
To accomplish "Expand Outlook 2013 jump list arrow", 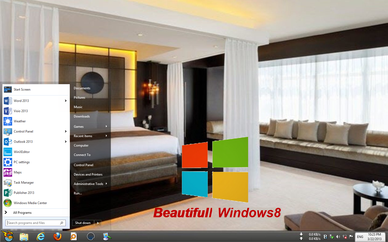I will coord(65,142).
